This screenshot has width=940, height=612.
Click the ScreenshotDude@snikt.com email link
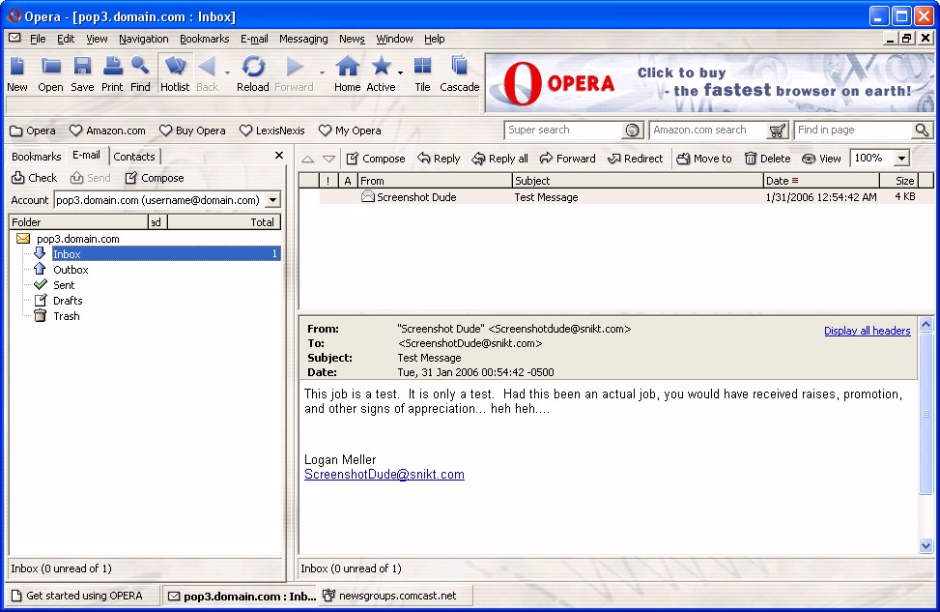pyautogui.click(x=385, y=475)
